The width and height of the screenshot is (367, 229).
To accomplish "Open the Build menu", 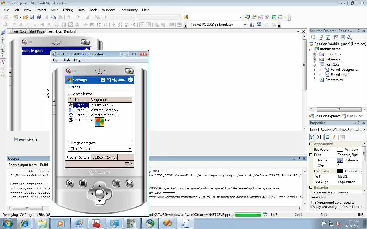I will 54,10.
